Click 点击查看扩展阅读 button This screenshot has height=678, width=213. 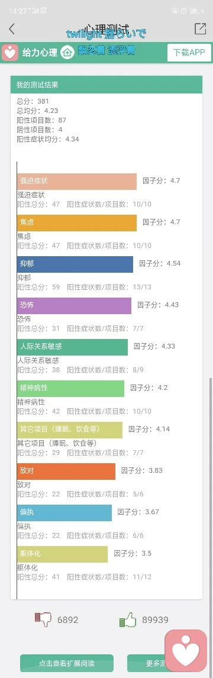click(66, 663)
